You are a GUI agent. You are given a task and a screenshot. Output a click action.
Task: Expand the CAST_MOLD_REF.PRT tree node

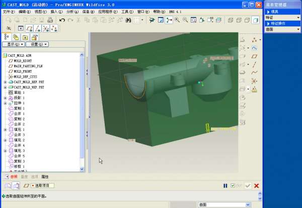coord(5,82)
